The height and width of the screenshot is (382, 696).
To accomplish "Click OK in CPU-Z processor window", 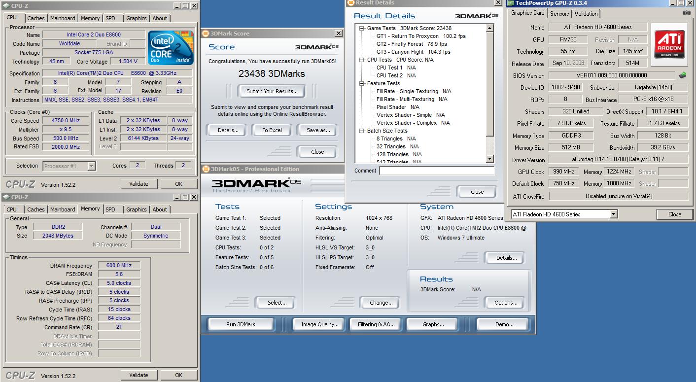I will [x=178, y=184].
